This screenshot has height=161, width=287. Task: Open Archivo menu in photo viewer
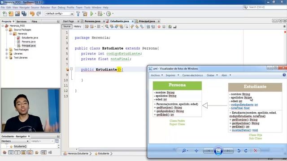157,75
